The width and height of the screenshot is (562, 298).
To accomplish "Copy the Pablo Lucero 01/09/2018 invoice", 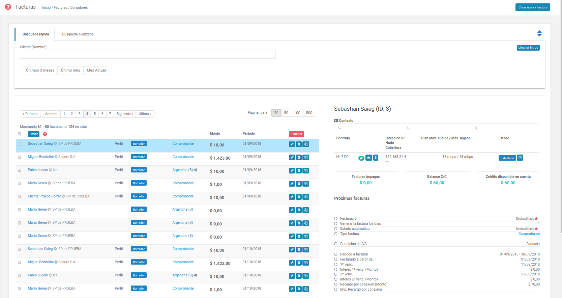I will point(306,170).
